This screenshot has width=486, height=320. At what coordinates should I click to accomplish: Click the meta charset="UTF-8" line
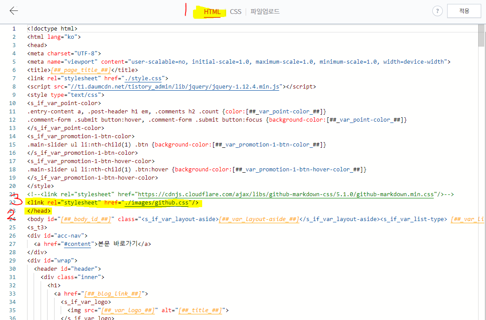[x=64, y=54]
